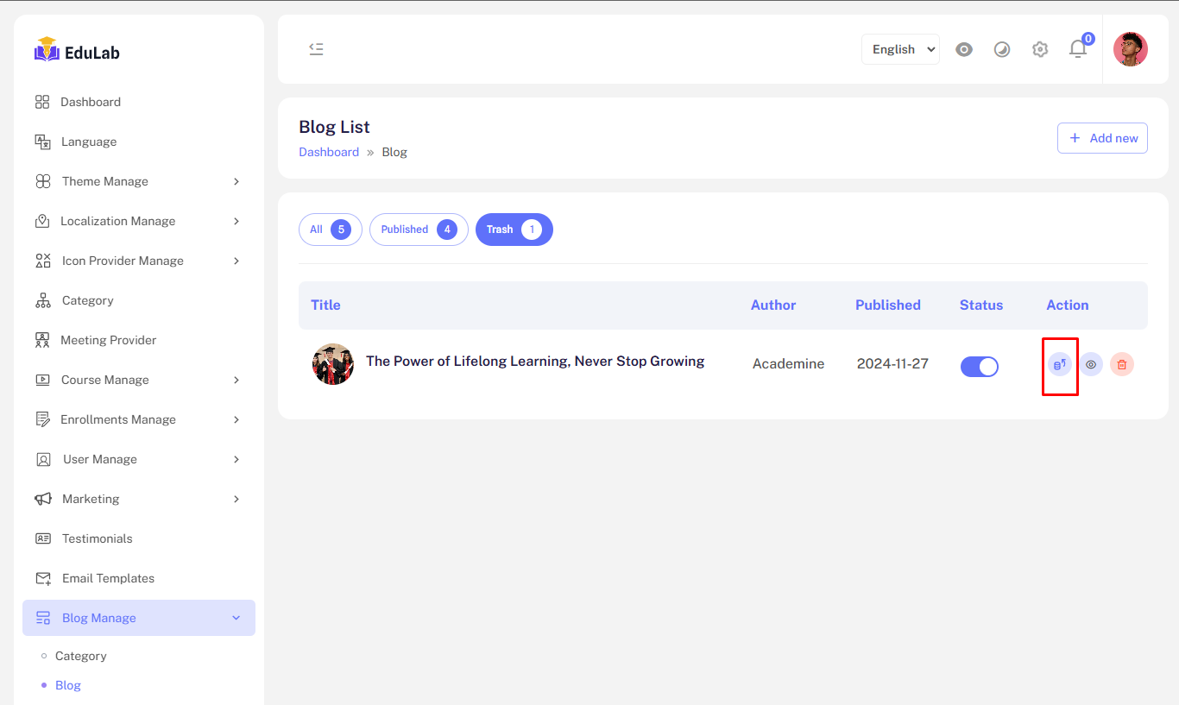Open the Category item under Blog Manage
The image size is (1179, 705).
81,656
